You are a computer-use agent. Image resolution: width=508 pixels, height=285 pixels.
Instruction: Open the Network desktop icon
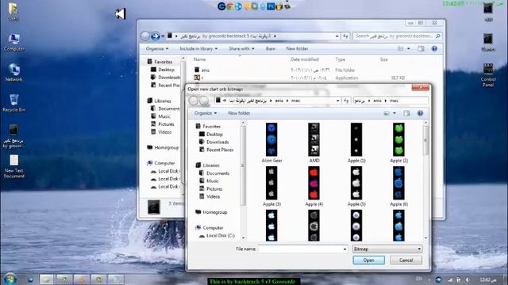click(13, 72)
